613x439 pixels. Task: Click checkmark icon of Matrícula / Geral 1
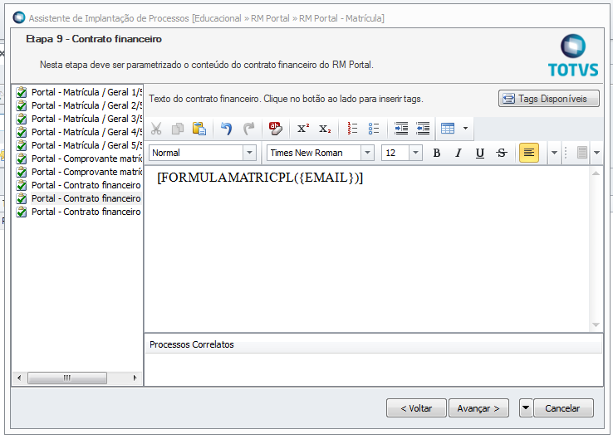22,92
